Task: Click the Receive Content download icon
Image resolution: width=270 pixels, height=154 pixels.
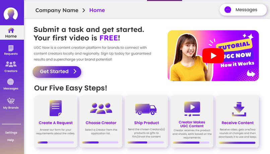Action: [x=239, y=109]
